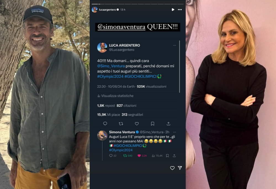
Task: Bookmark Luca Argentero's tweet
Action: (153, 124)
